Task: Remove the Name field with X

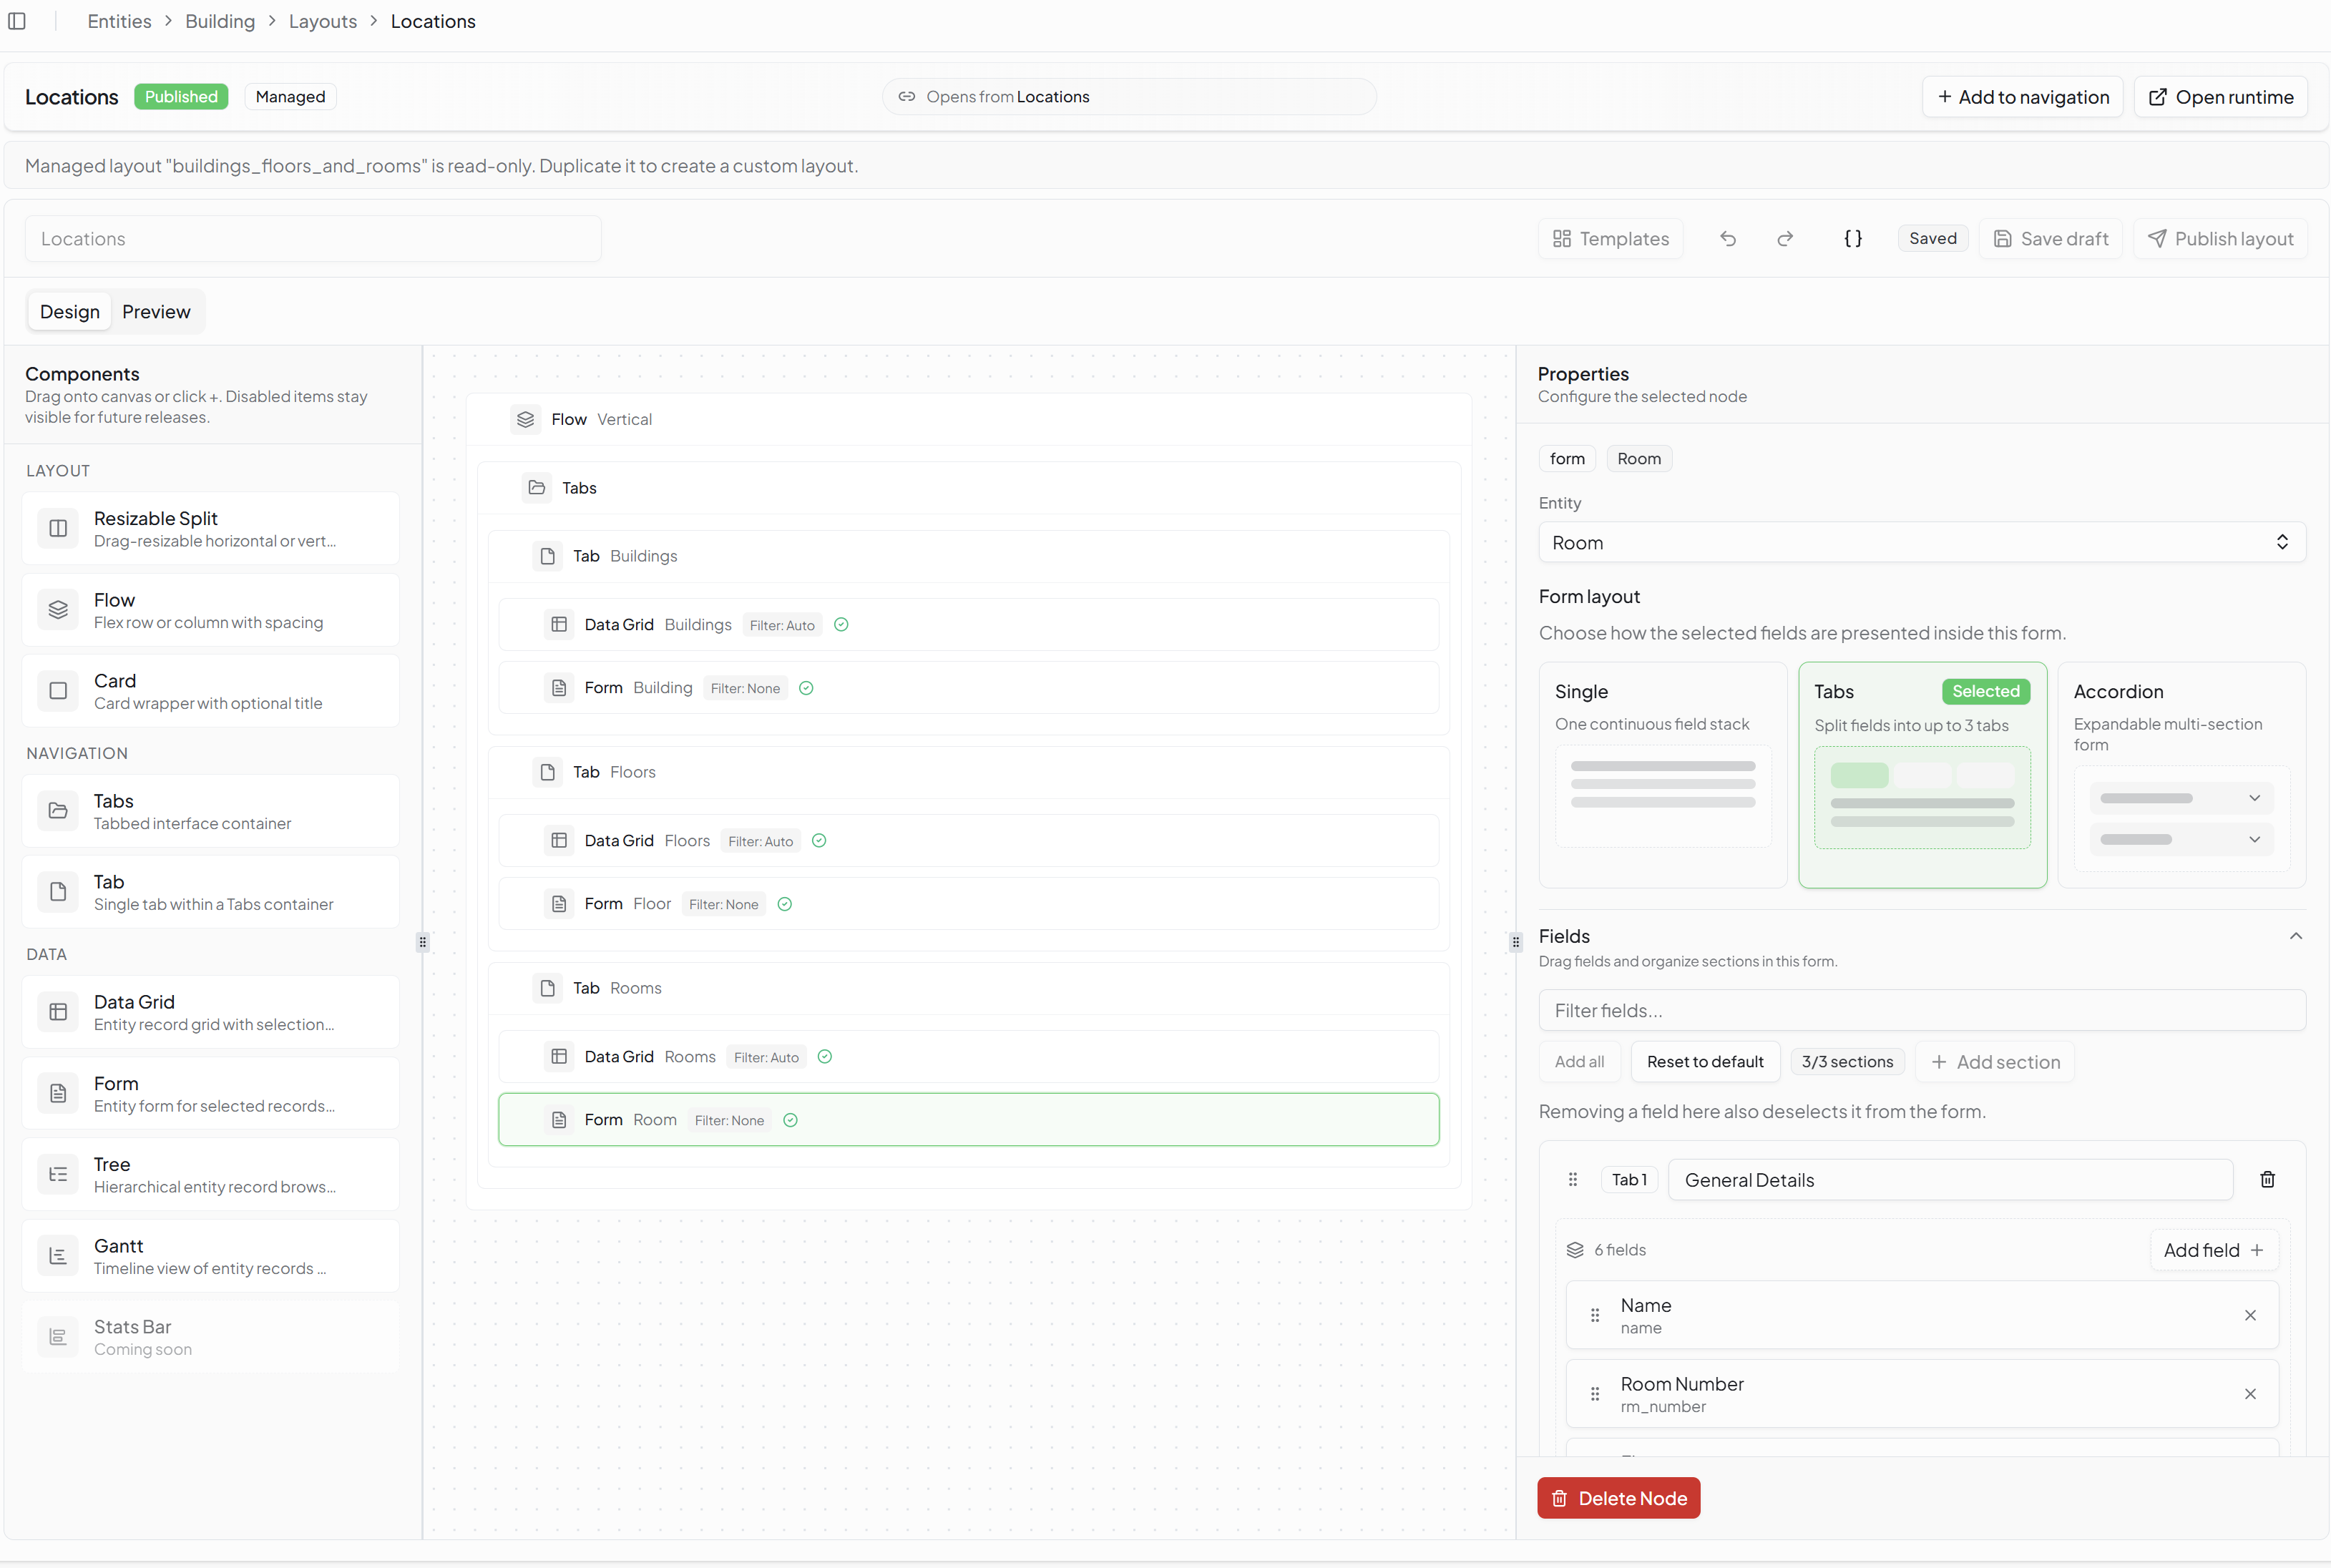Action: [2250, 1316]
